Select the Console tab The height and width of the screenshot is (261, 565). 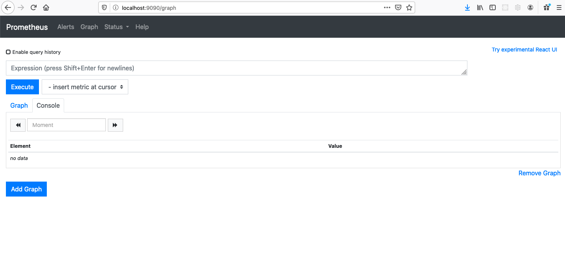point(48,105)
